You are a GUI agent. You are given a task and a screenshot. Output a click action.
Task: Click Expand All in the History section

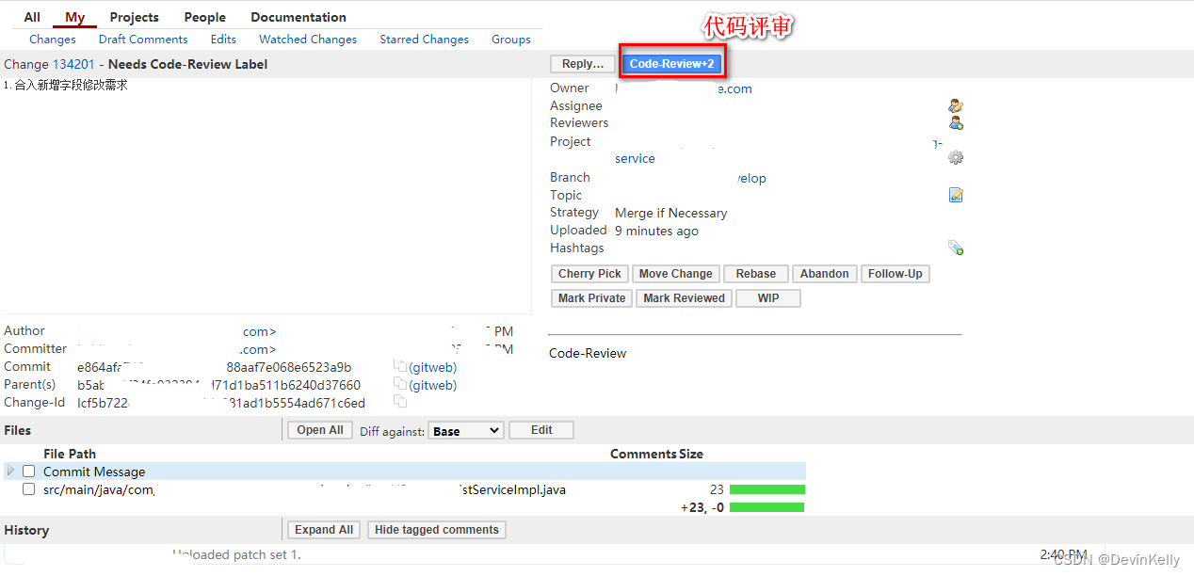click(323, 529)
